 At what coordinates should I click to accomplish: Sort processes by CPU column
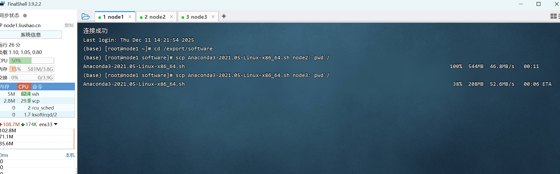(24, 86)
